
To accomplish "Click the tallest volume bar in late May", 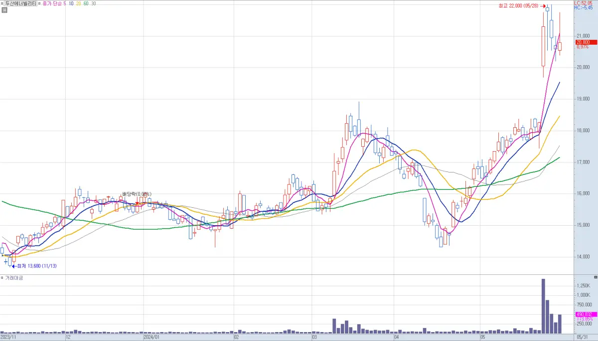I will (x=543, y=306).
